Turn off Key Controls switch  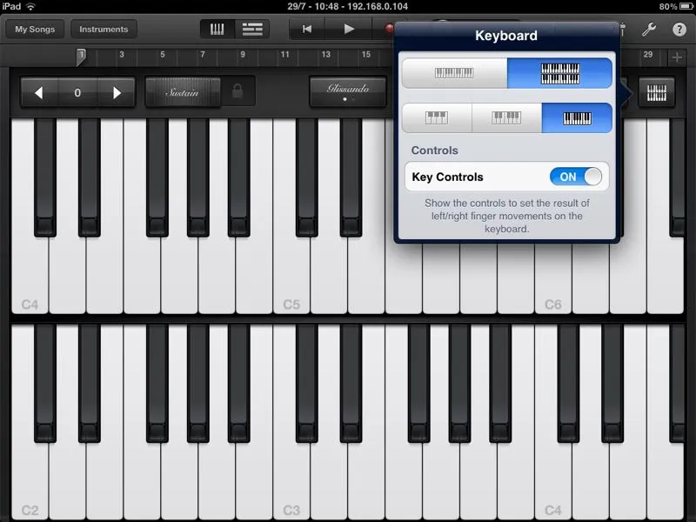576,177
